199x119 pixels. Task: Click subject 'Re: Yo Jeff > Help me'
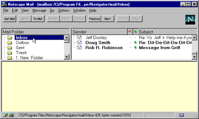pos(165,37)
